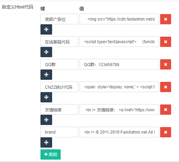Click move handle under CNZZ统计代码
The image size is (179, 162).
(46, 97)
